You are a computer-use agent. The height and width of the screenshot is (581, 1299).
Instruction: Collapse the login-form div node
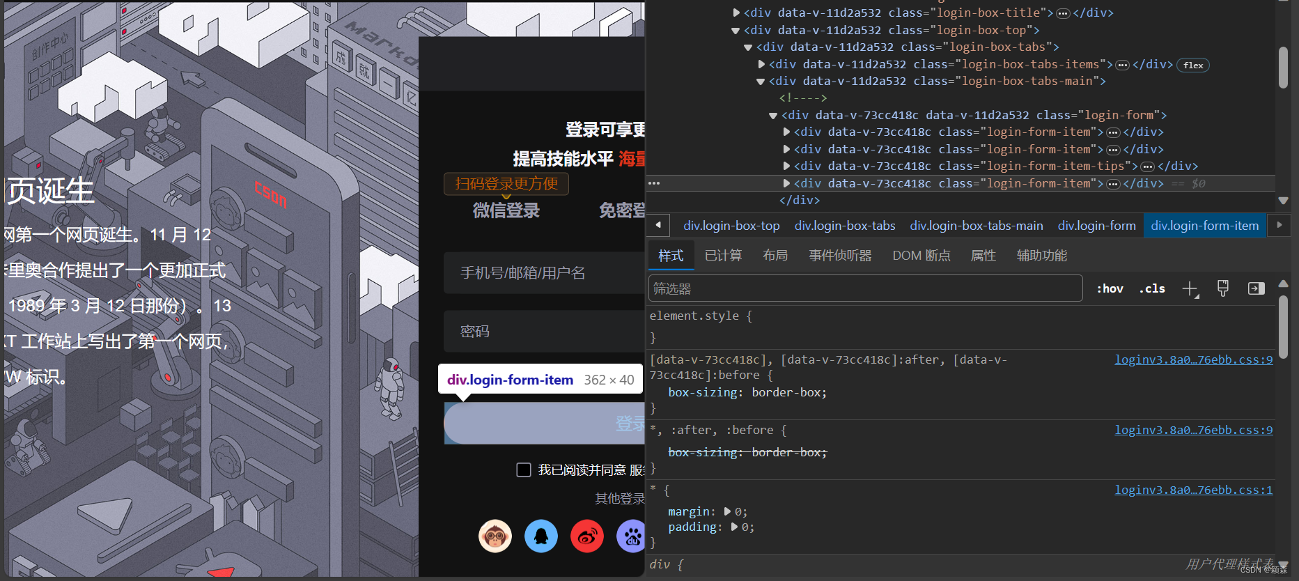[773, 116]
